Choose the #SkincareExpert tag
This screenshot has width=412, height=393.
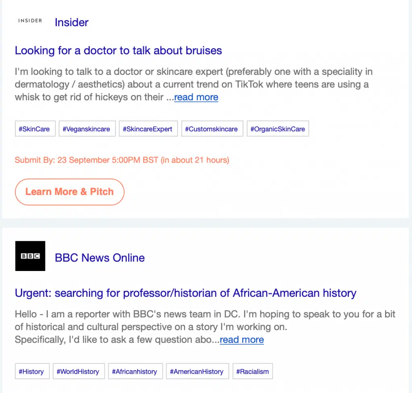pos(148,129)
